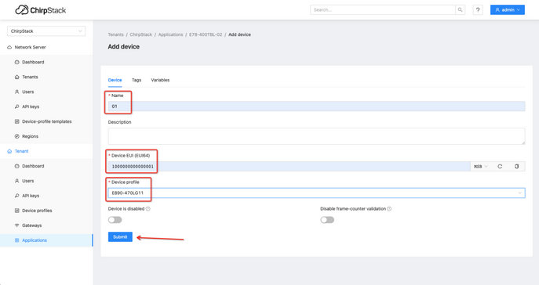Open the ChirpStack tenant selector dropdown
This screenshot has height=285, width=539.
pos(46,31)
